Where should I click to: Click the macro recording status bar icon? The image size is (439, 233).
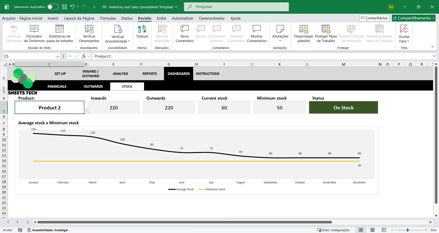[20, 230]
